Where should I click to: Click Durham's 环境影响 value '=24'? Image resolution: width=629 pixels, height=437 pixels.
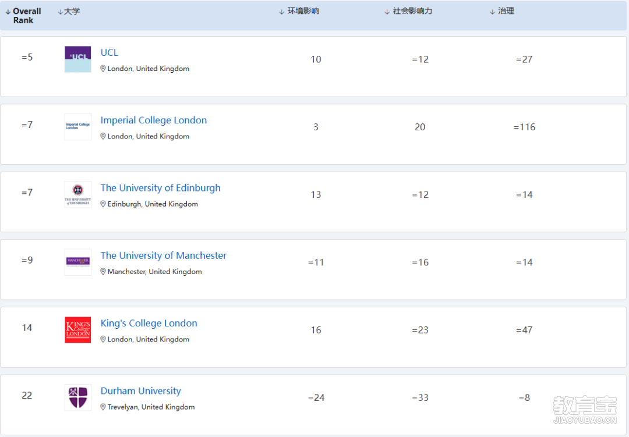click(x=316, y=397)
